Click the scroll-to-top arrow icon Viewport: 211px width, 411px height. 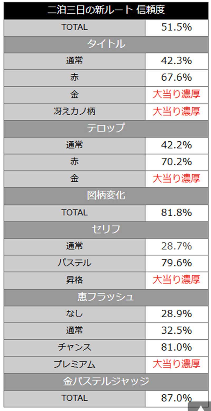tap(200, 408)
